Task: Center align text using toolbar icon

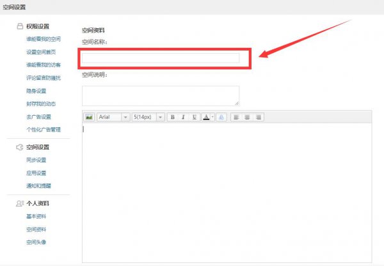Action: click(x=247, y=117)
